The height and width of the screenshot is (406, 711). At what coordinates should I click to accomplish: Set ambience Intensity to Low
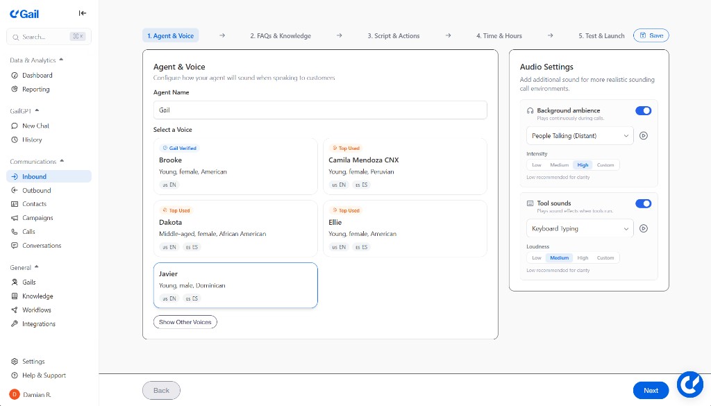(x=537, y=165)
